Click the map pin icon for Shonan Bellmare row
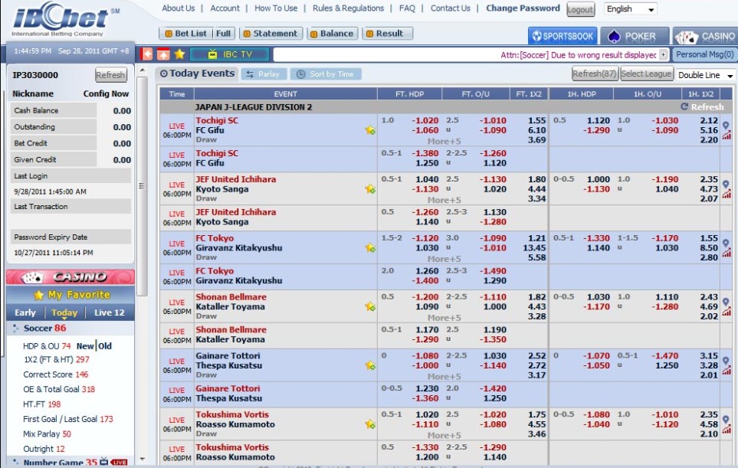This screenshot has height=468, width=738. tap(727, 302)
